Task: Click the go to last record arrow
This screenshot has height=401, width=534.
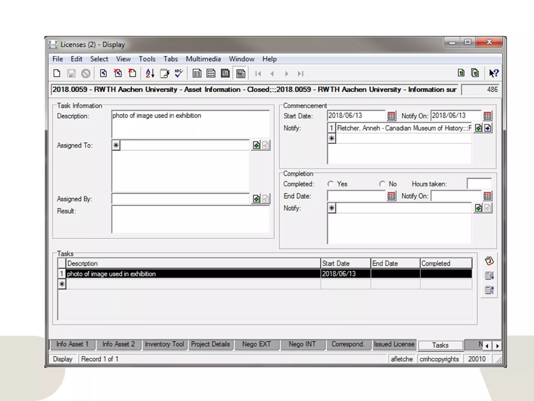Action: point(301,74)
